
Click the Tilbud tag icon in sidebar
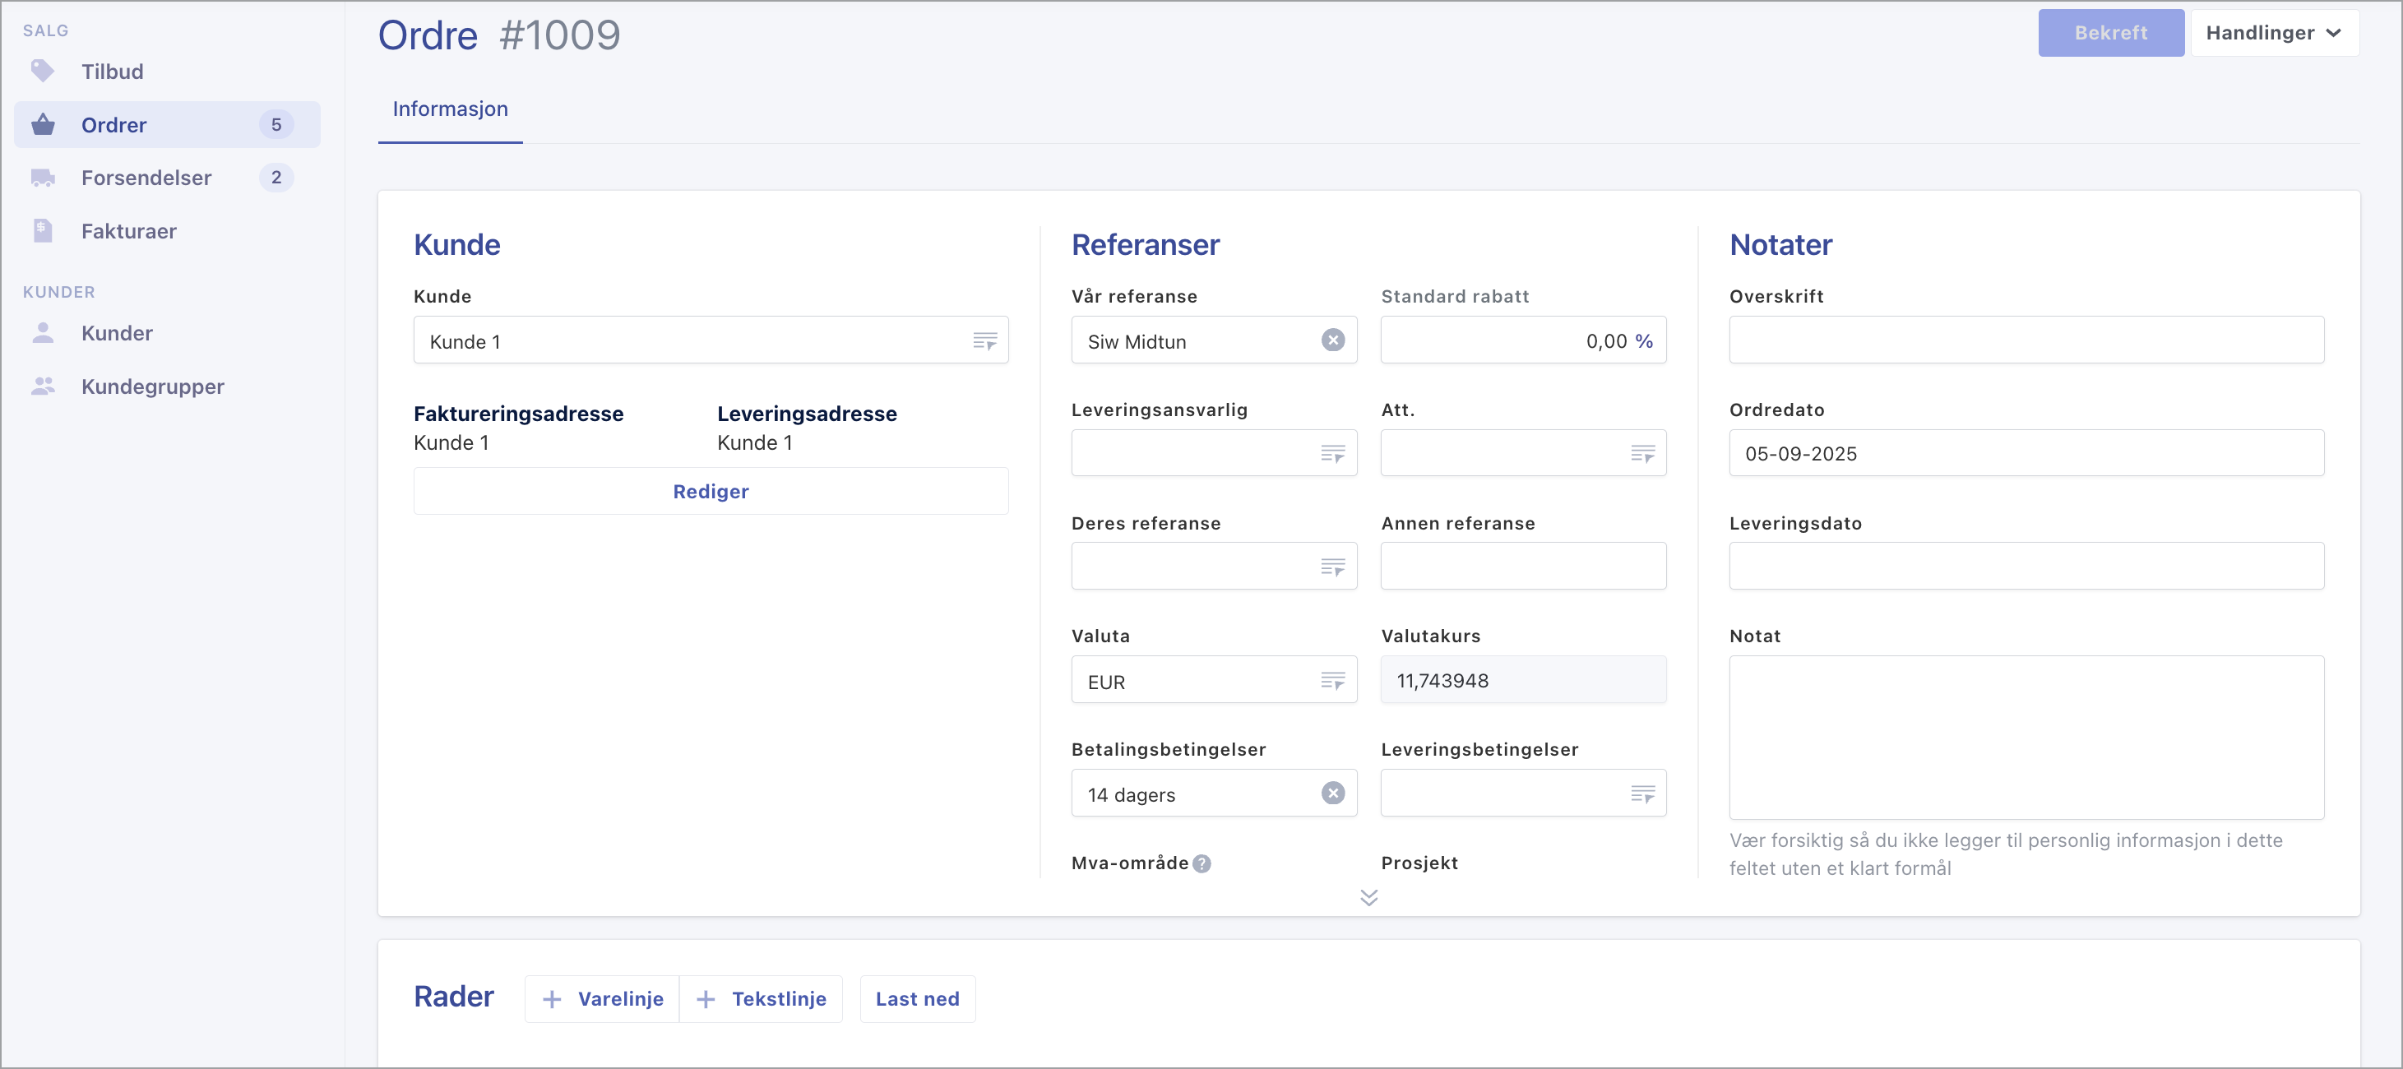click(42, 71)
